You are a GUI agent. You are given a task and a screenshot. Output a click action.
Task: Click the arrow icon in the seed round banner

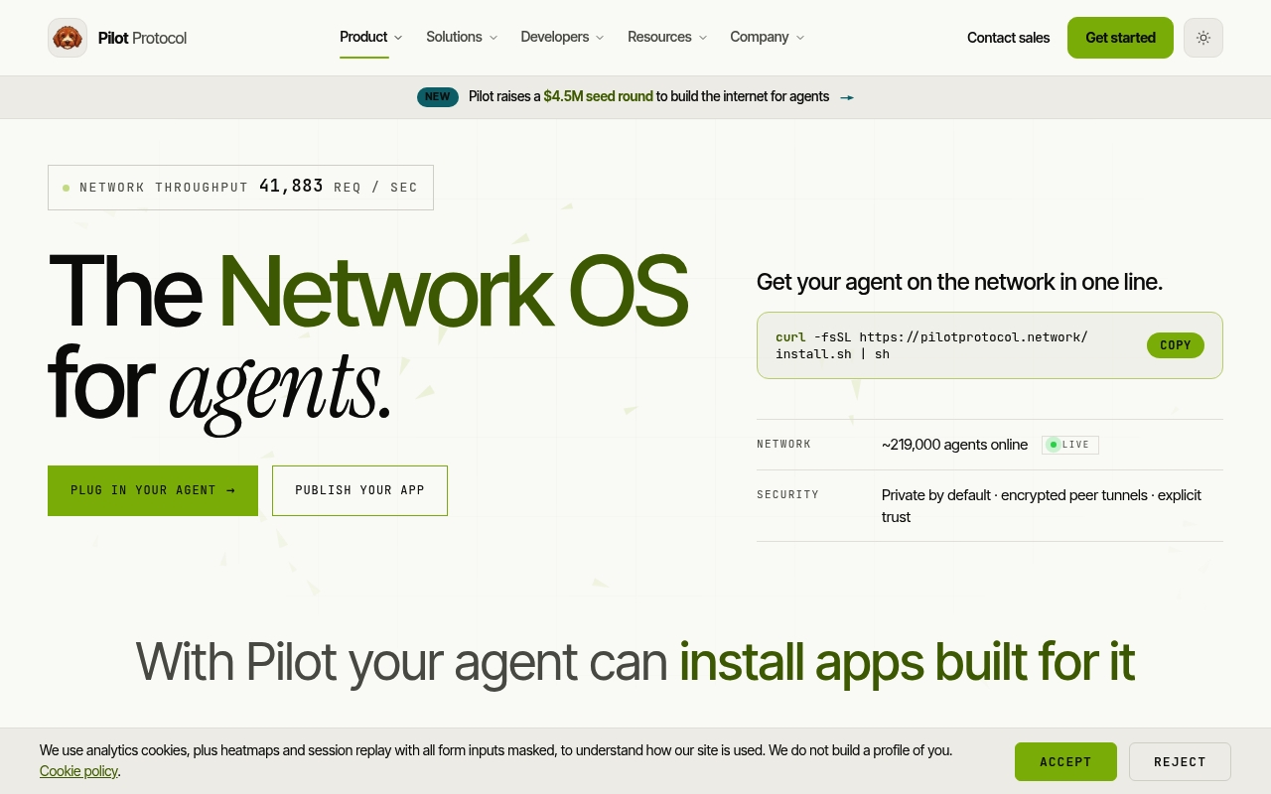[847, 97]
